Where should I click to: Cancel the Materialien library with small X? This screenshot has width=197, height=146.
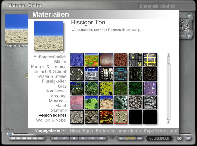171,131
